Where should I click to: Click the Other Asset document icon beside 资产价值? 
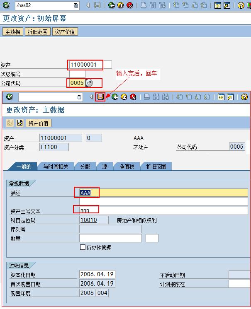[20, 123]
